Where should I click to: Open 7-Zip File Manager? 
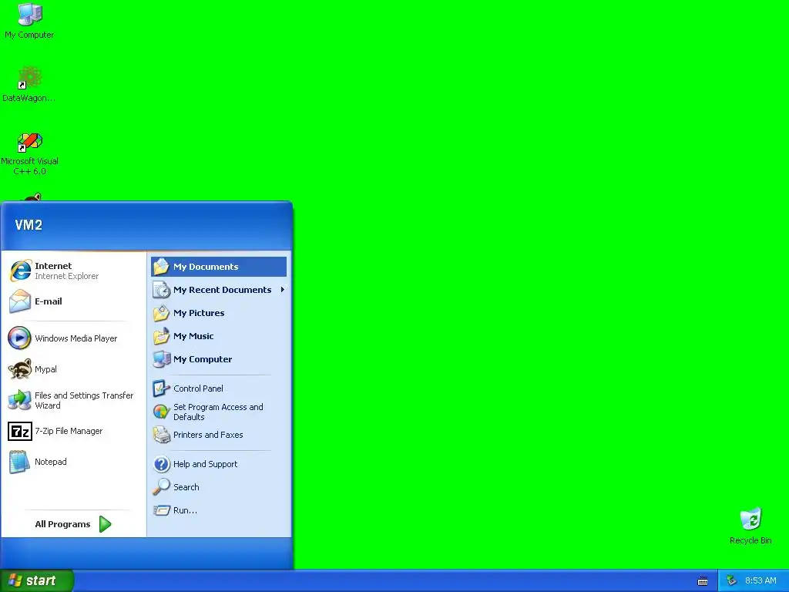(73, 432)
